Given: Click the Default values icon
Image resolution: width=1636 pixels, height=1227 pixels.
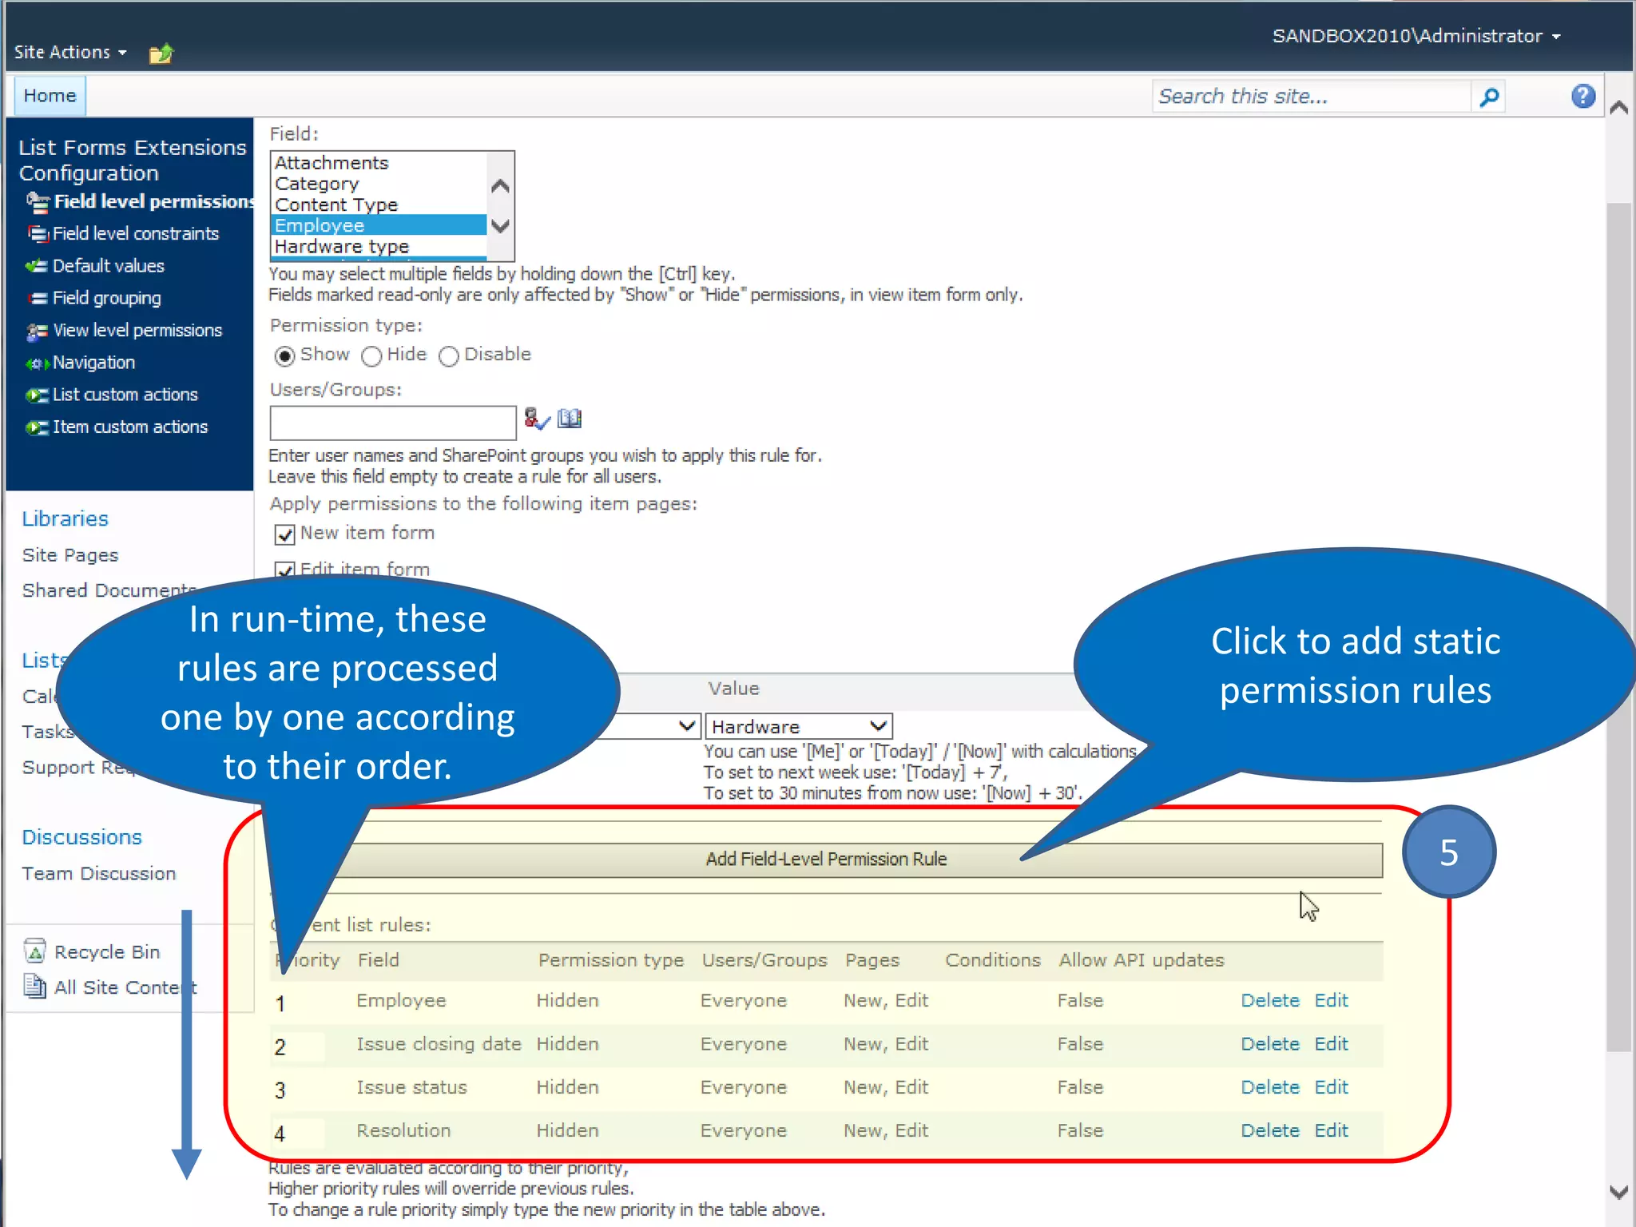Looking at the screenshot, I should point(37,266).
